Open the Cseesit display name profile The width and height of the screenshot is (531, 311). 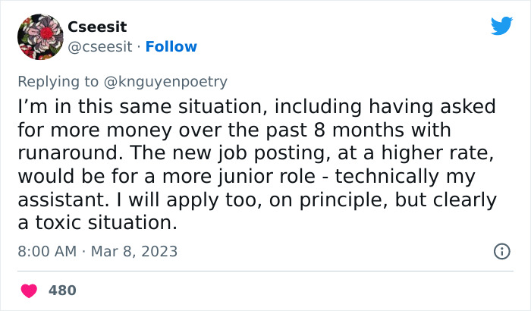pyautogui.click(x=97, y=27)
